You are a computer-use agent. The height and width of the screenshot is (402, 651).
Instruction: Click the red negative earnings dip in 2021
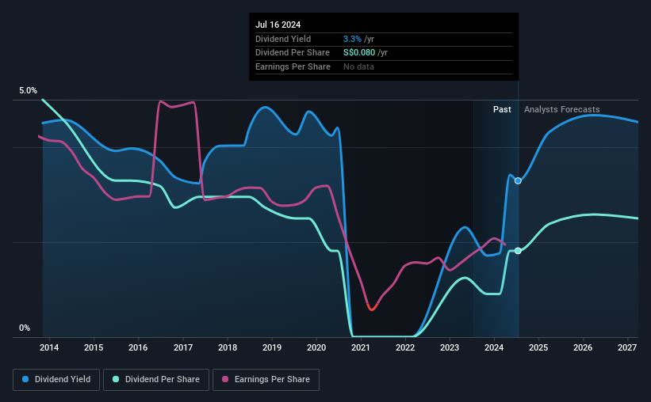[x=372, y=308]
